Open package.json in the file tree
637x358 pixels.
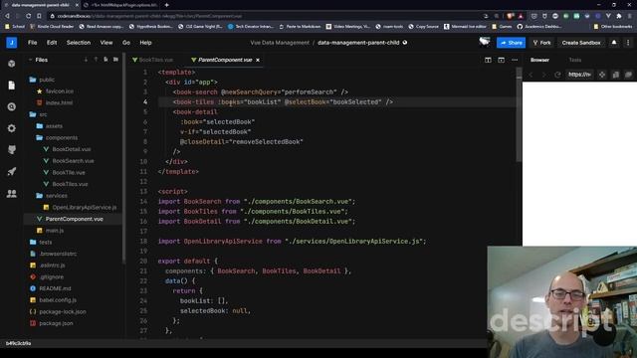pos(56,323)
